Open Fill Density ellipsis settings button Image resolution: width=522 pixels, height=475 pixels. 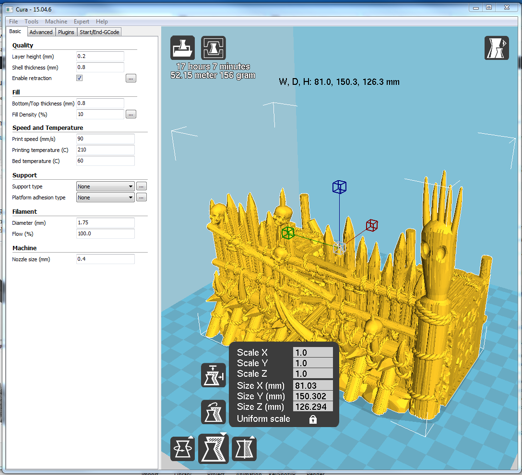tap(131, 115)
